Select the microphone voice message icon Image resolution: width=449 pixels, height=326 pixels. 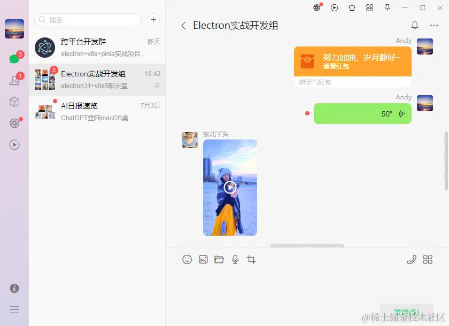[235, 259]
